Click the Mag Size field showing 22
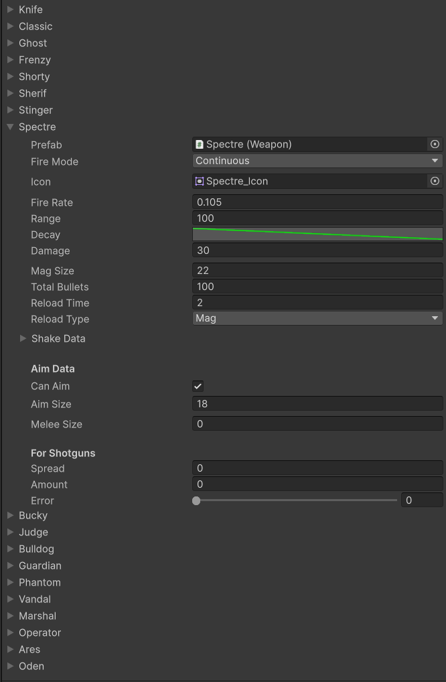The width and height of the screenshot is (446, 682). pyautogui.click(x=318, y=271)
